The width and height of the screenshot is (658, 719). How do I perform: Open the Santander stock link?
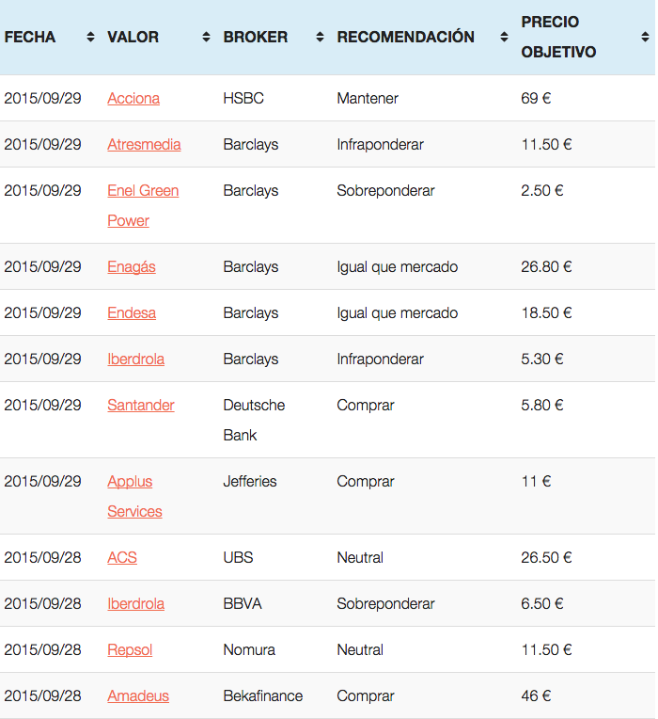(141, 406)
